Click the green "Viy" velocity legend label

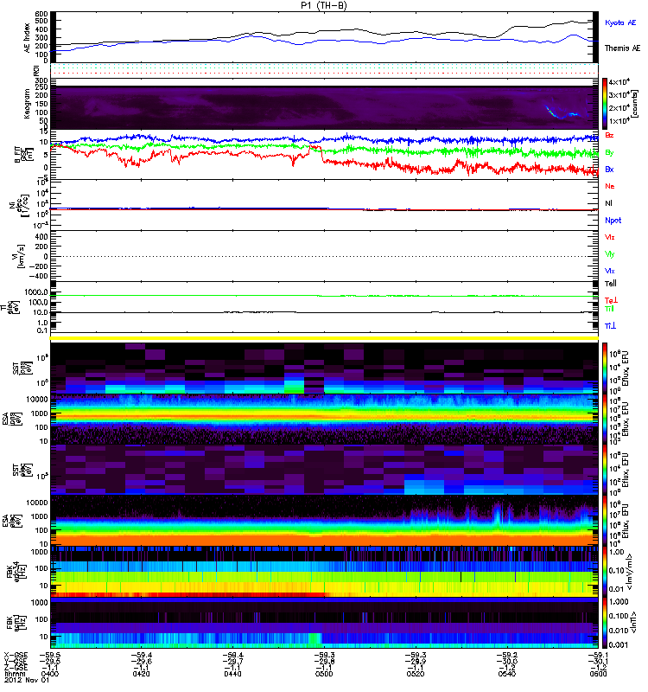tap(610, 254)
